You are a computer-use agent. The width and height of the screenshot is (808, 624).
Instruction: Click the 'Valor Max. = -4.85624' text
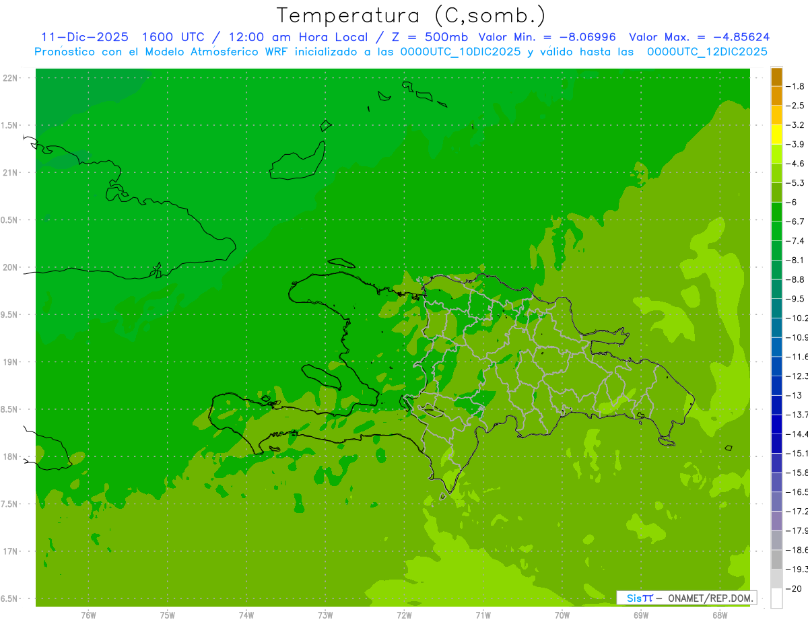click(x=700, y=37)
